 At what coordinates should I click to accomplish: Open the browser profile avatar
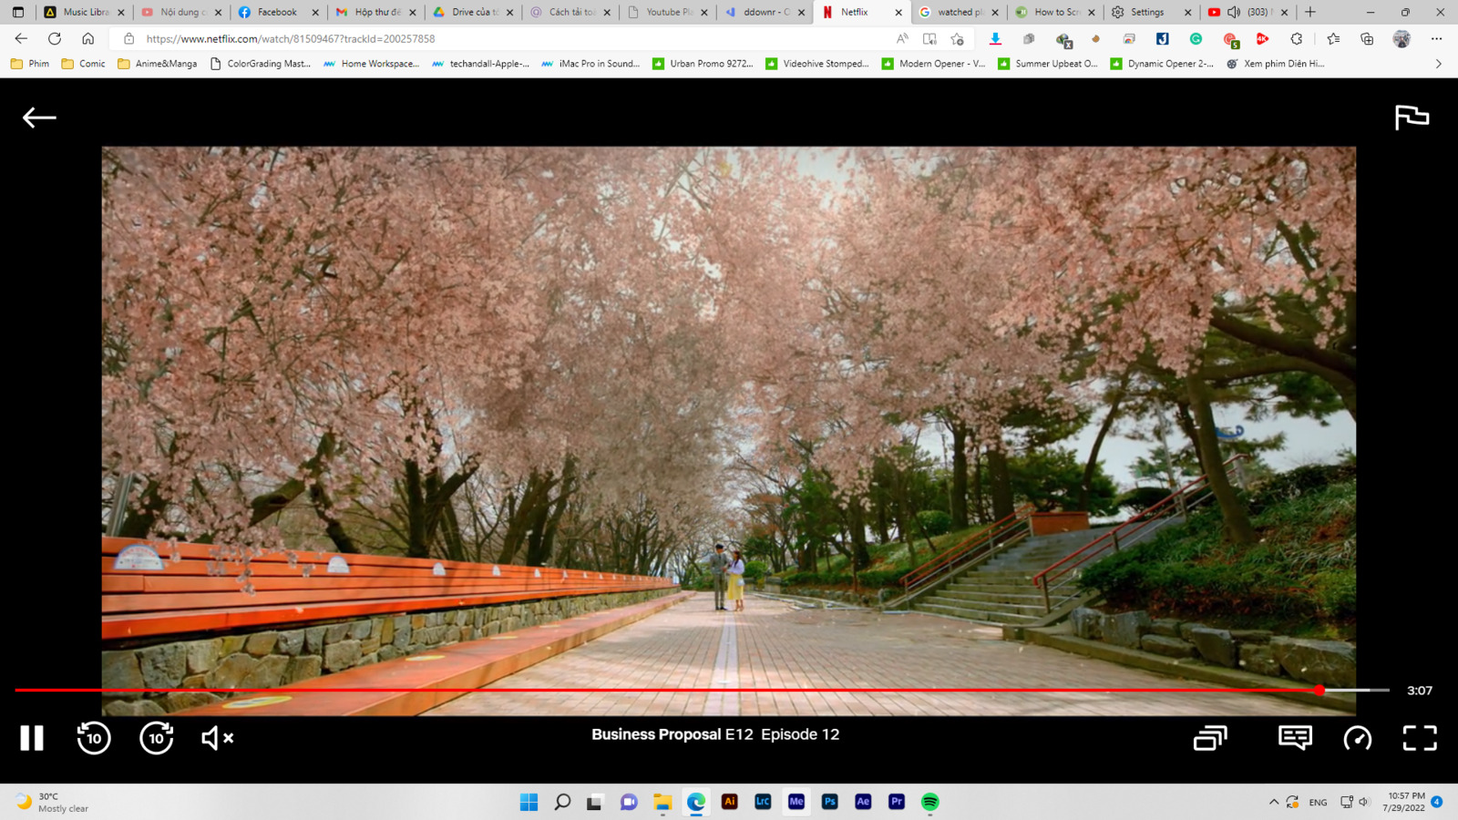click(1402, 38)
